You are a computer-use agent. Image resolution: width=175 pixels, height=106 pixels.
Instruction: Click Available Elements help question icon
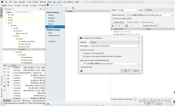158,26
